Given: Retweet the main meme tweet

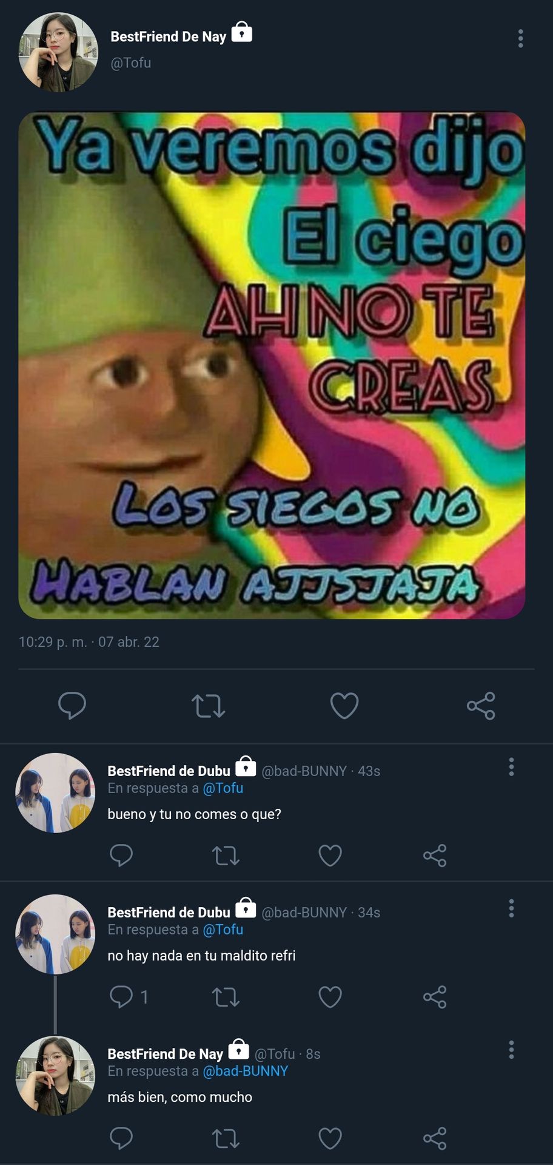Looking at the screenshot, I should pyautogui.click(x=208, y=706).
